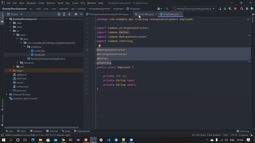Open Microsoft Edge from taskbar
The height and width of the screenshot is (143, 255).
click(x=33, y=140)
